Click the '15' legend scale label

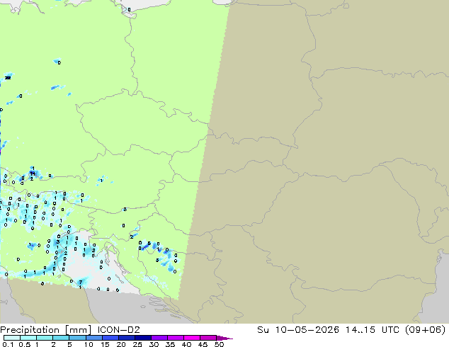tap(105, 344)
